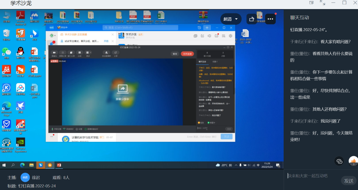This screenshot has height=190, width=358.
Task: Click the speaker announcement icon in the DingTalk chat header
Action: [209, 36]
